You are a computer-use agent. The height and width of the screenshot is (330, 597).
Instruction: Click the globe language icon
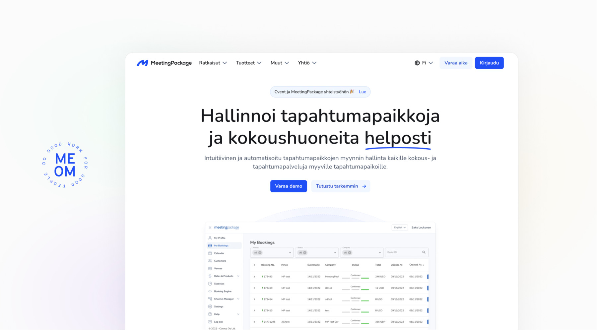[417, 63]
